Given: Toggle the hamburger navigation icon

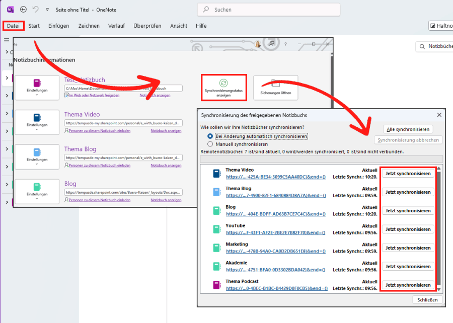Looking at the screenshot, I should (7, 40).
